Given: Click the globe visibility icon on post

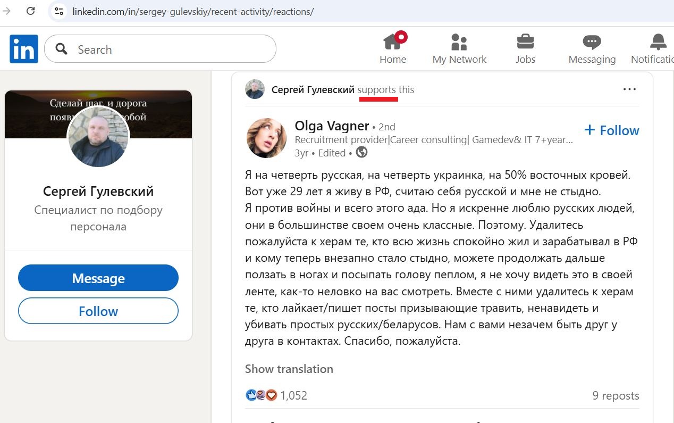Looking at the screenshot, I should coord(362,153).
